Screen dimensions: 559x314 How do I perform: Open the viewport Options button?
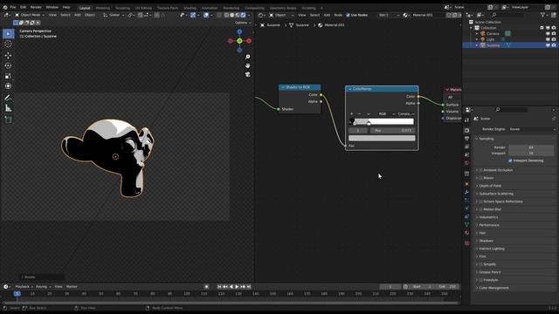tap(243, 23)
